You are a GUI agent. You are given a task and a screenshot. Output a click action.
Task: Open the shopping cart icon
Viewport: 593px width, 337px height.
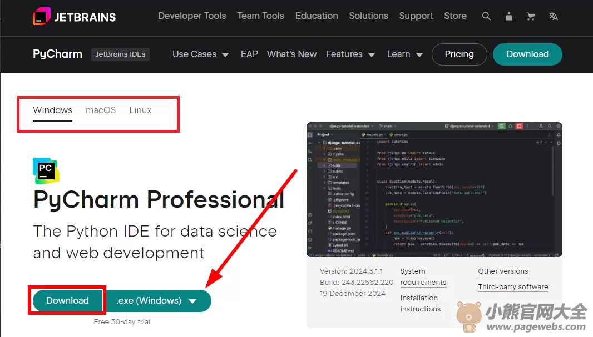tap(531, 16)
